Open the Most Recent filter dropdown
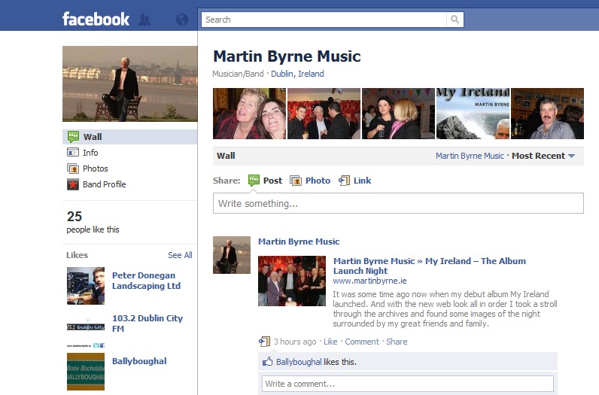599x395 pixels. tap(543, 156)
